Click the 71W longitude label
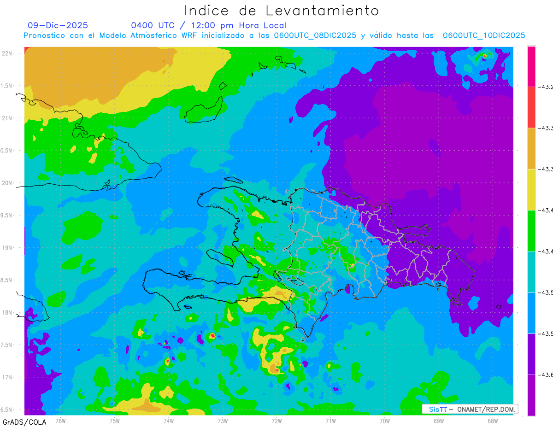 [x=330, y=421]
